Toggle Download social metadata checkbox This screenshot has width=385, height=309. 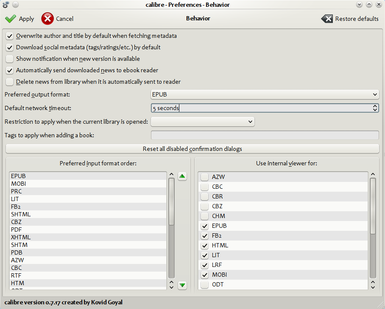point(10,47)
